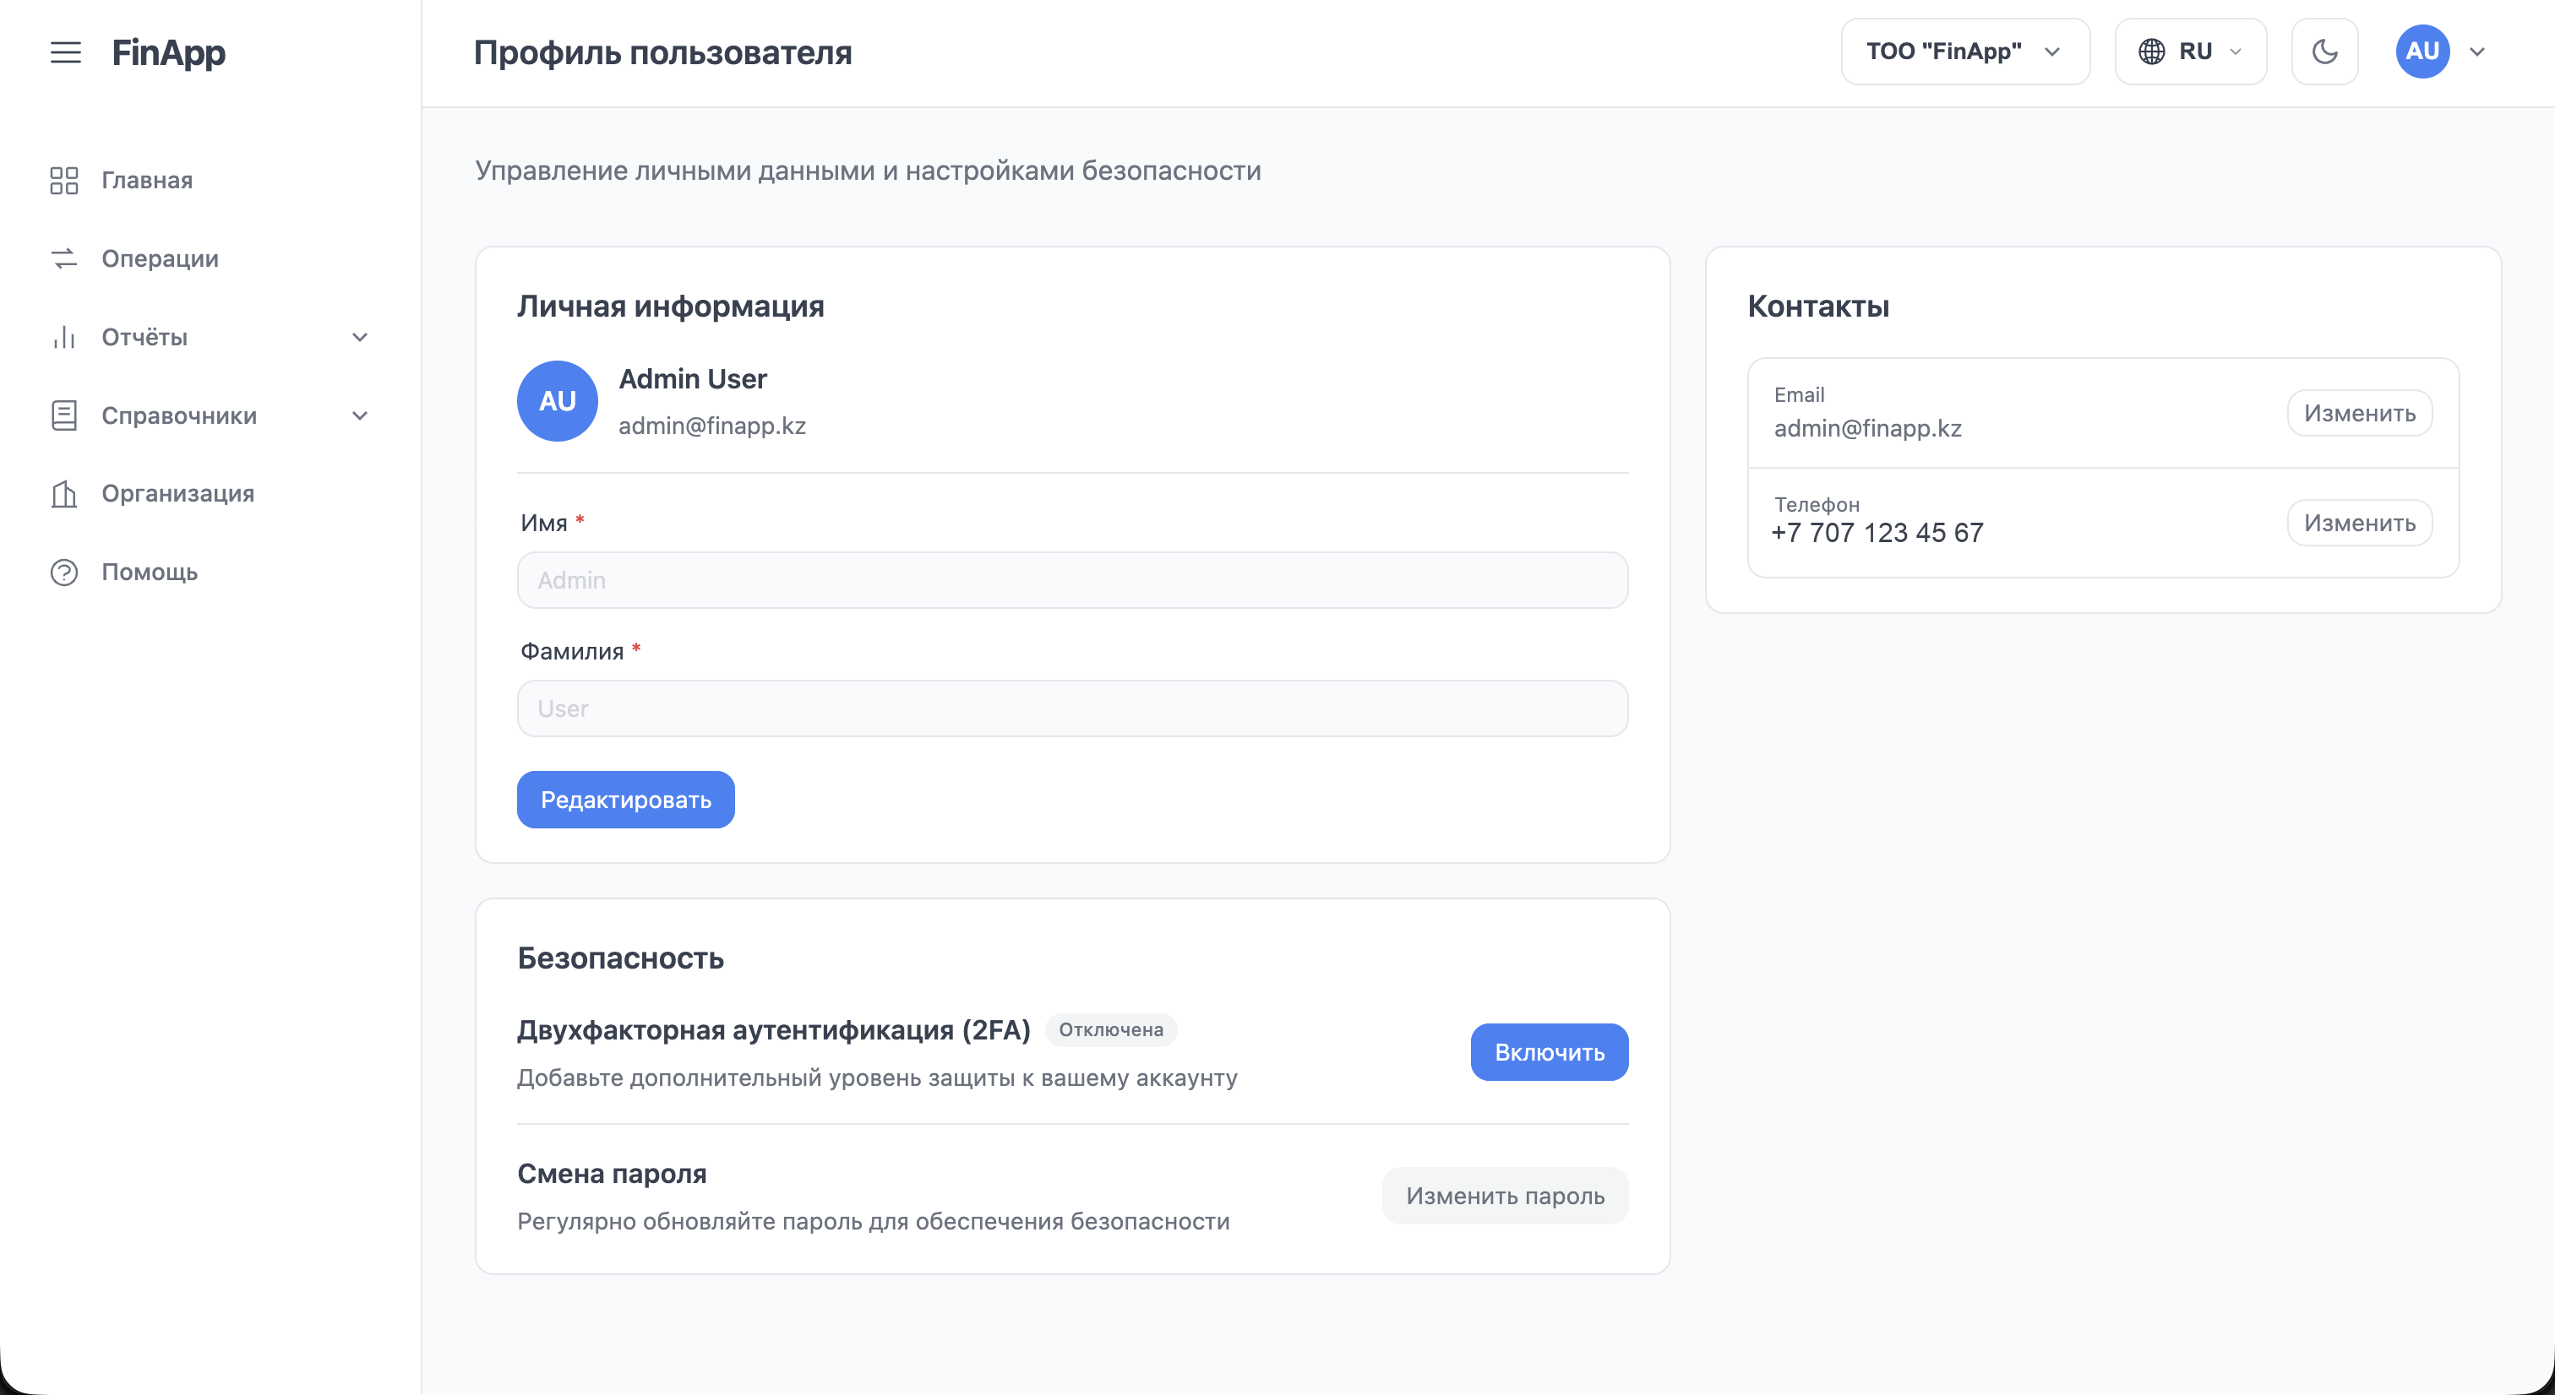
Task: Click the Профиль пользователя page title
Action: point(662,52)
